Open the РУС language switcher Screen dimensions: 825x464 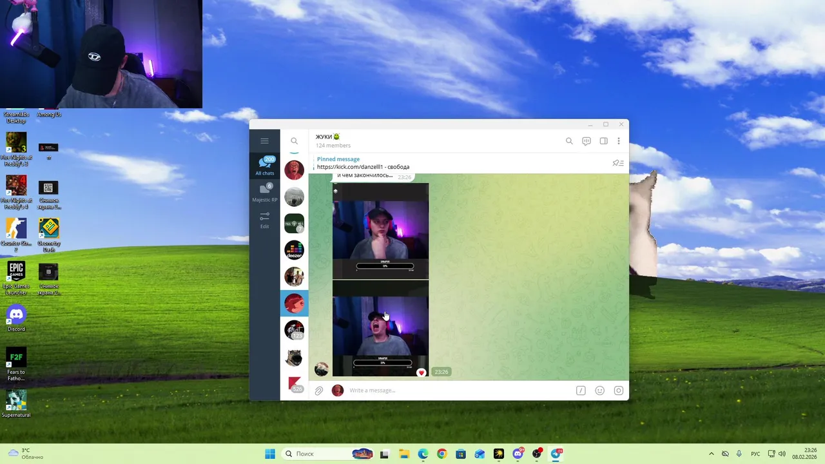[756, 454]
